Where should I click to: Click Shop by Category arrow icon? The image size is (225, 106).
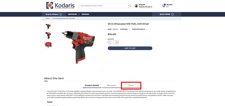61,14
